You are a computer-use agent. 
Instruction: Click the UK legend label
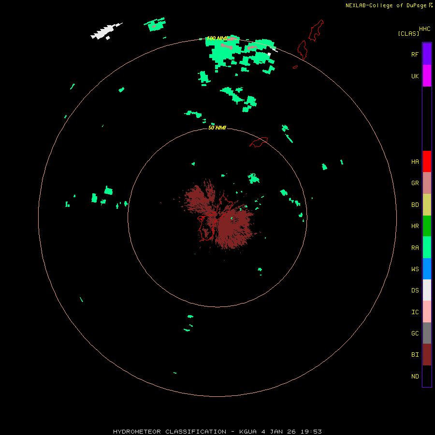(x=415, y=76)
